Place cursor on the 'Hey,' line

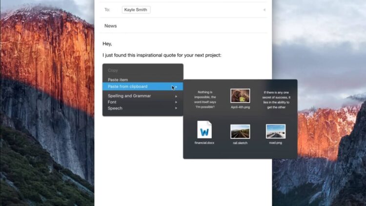click(x=107, y=43)
